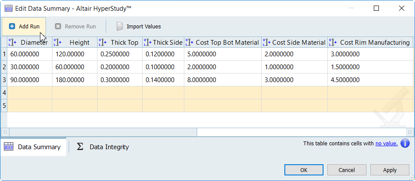The width and height of the screenshot is (415, 181).
Task: Click the Import Values document icon
Action: pos(120,27)
